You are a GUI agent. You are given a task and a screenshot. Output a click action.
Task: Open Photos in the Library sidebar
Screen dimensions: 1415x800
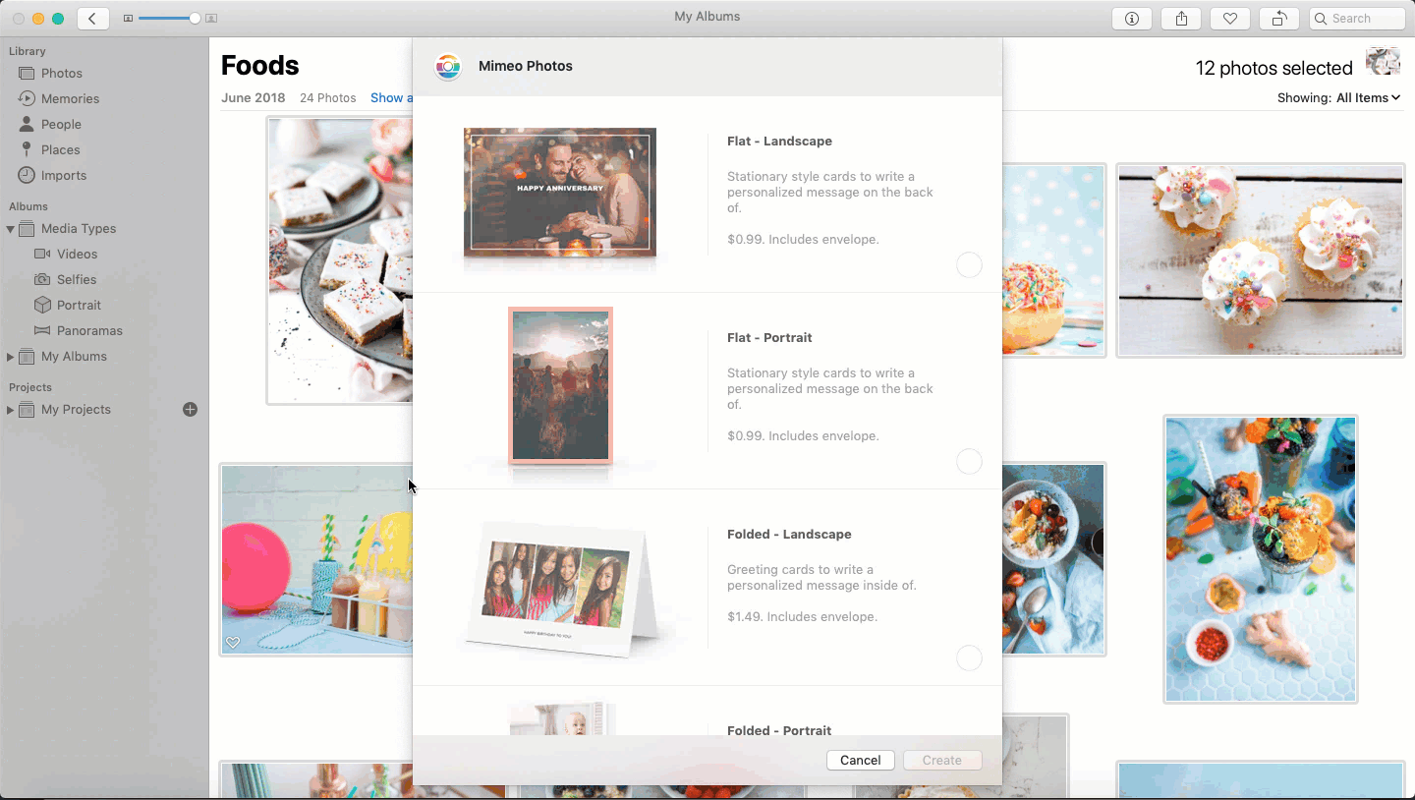[62, 73]
